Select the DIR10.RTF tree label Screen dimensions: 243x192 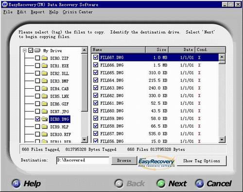tap(61, 134)
